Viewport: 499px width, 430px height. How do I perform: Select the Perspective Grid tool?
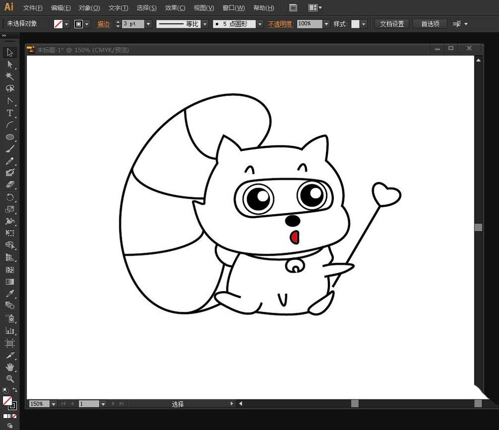pos(10,257)
